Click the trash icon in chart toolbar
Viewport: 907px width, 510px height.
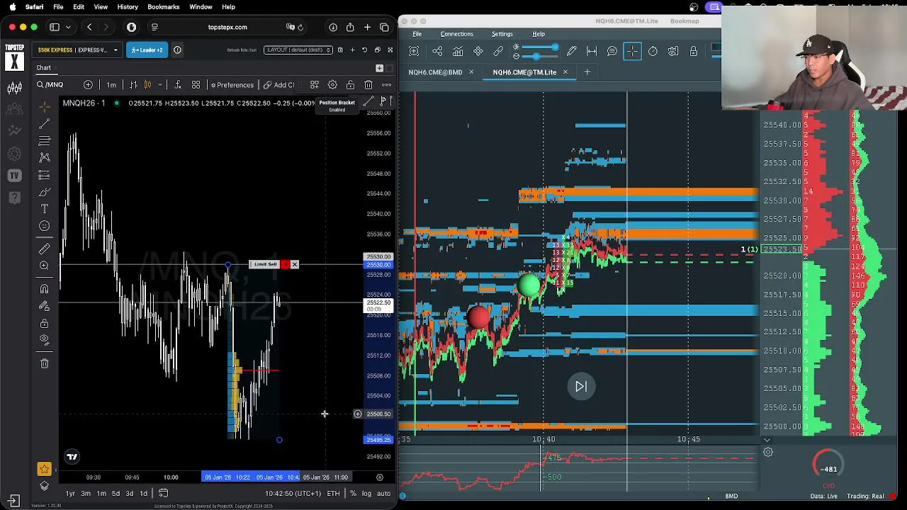[x=368, y=85]
